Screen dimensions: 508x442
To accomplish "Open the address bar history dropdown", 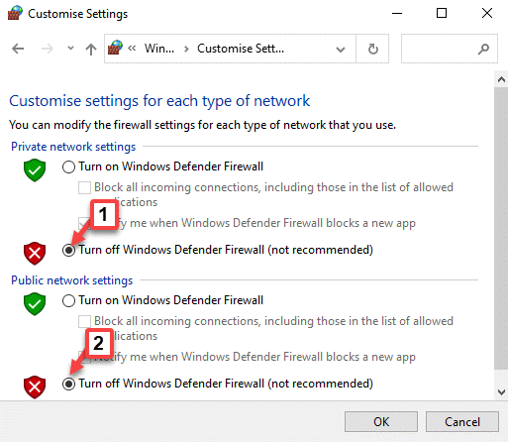I will (x=341, y=50).
